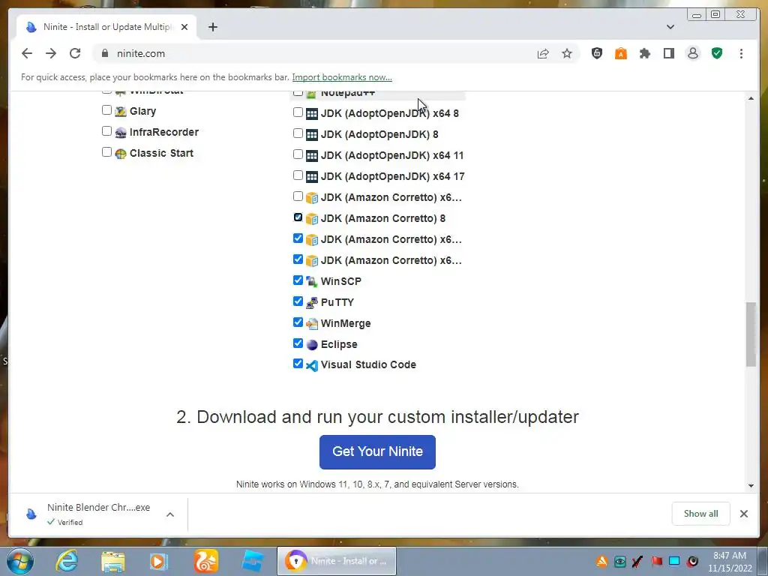The height and width of the screenshot is (576, 768).
Task: Open the media player taskbar icon
Action: pyautogui.click(x=159, y=561)
